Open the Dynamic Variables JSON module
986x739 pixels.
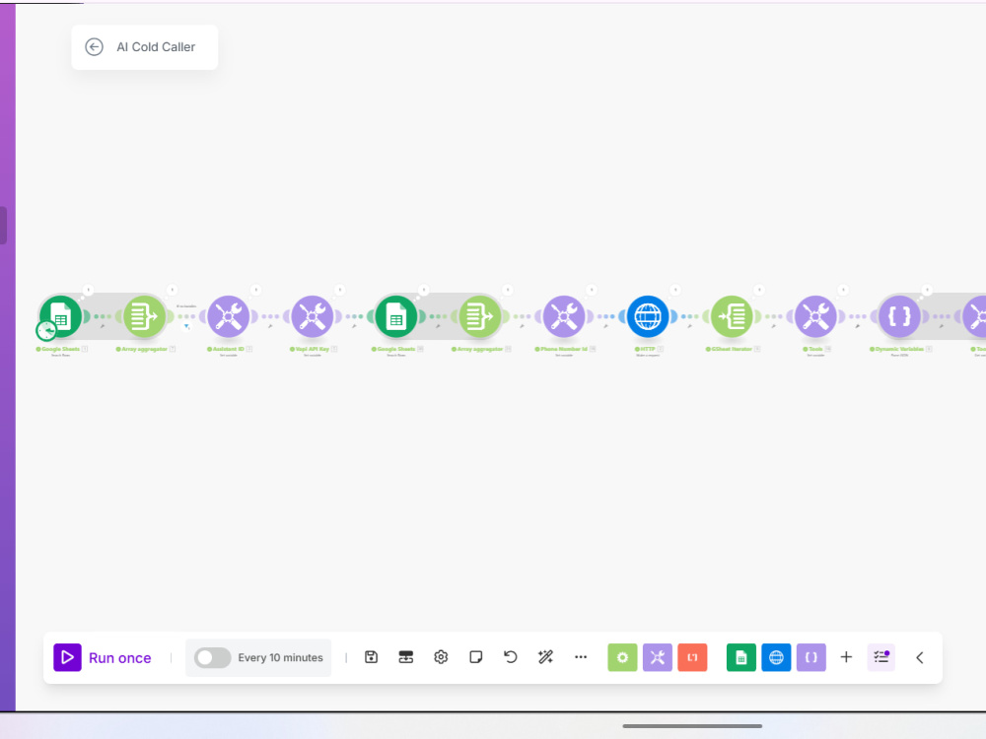[899, 316]
